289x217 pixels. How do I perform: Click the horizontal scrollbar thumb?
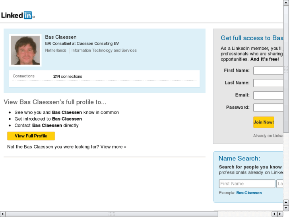coord(112,214)
